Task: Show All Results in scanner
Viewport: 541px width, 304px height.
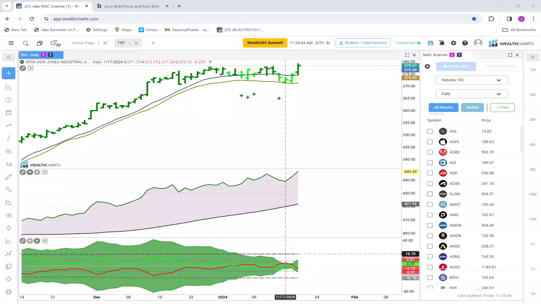Action: (x=444, y=107)
